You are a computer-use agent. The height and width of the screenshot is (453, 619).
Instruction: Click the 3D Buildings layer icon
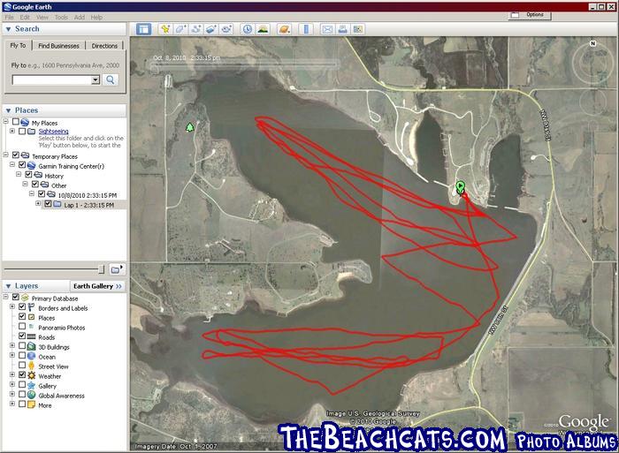tap(32, 346)
